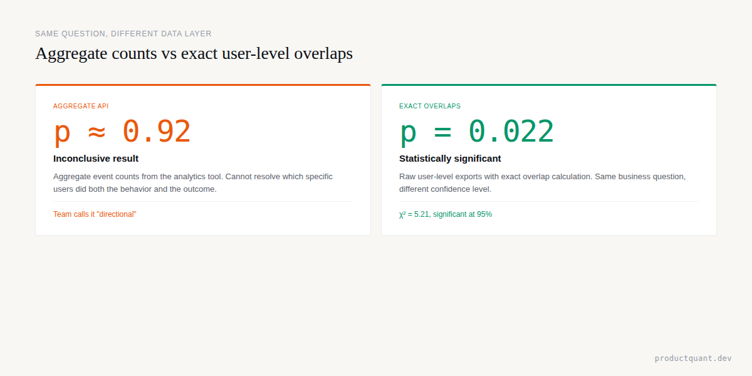
Task: Click the 'productquant.dev' footer text
Action: 693,358
